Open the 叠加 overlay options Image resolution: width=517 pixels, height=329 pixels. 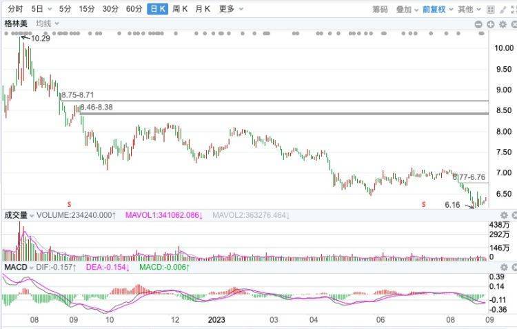click(x=407, y=9)
